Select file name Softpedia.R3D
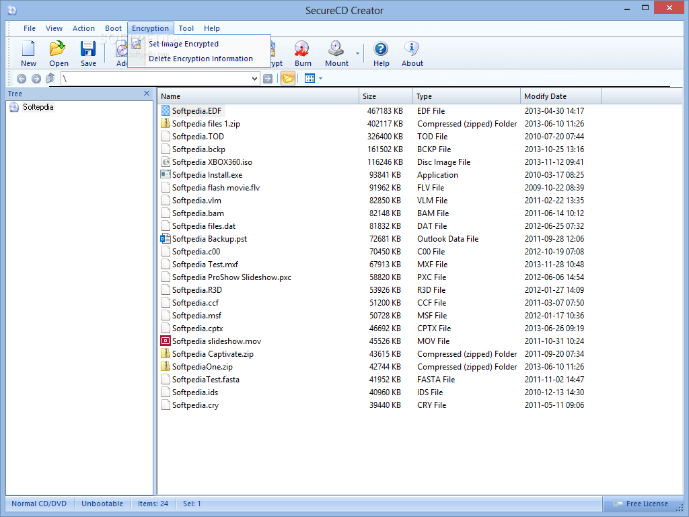This screenshot has width=689, height=517. pyautogui.click(x=197, y=289)
